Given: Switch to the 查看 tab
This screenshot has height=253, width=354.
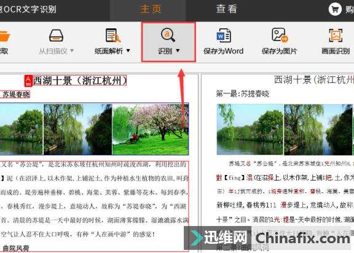Looking at the screenshot, I should pos(226,9).
